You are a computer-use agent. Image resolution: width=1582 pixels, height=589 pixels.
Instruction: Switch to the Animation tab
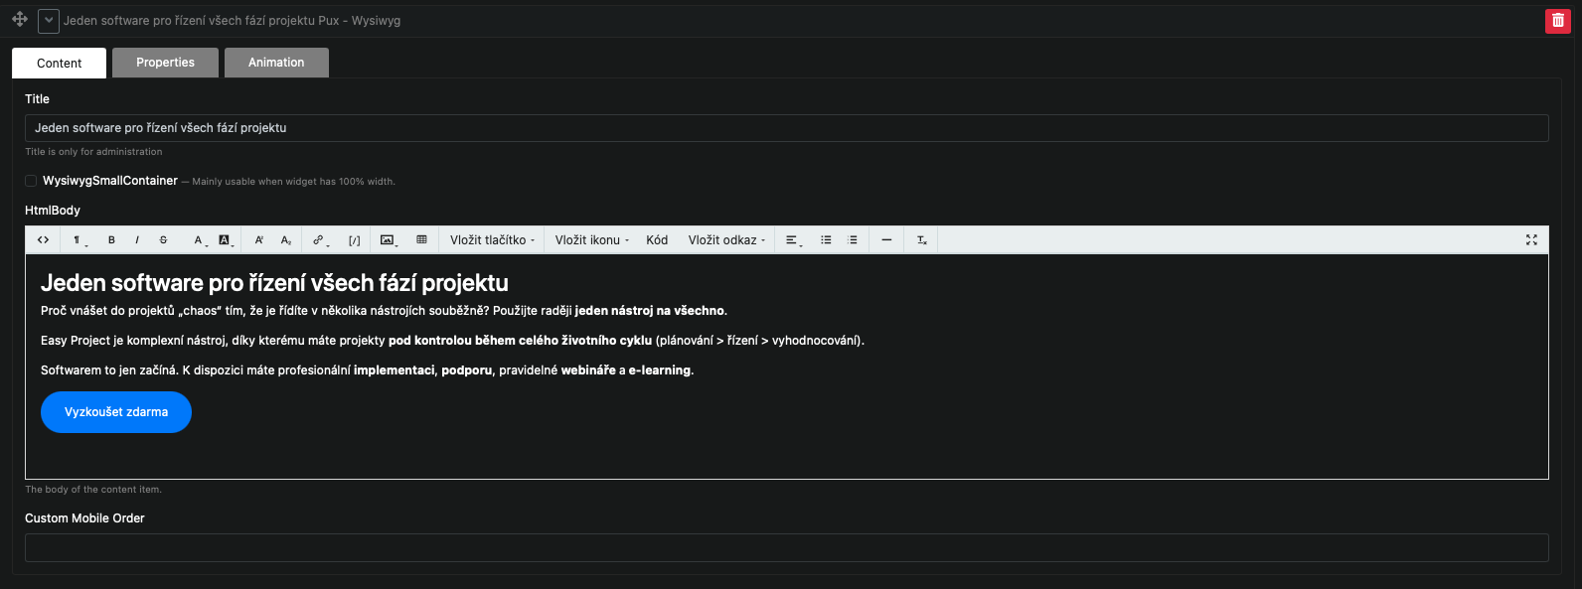[x=276, y=63]
